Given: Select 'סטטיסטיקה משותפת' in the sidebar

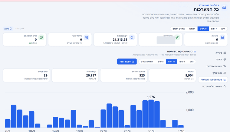Looking at the screenshot, I should click(213, 80).
